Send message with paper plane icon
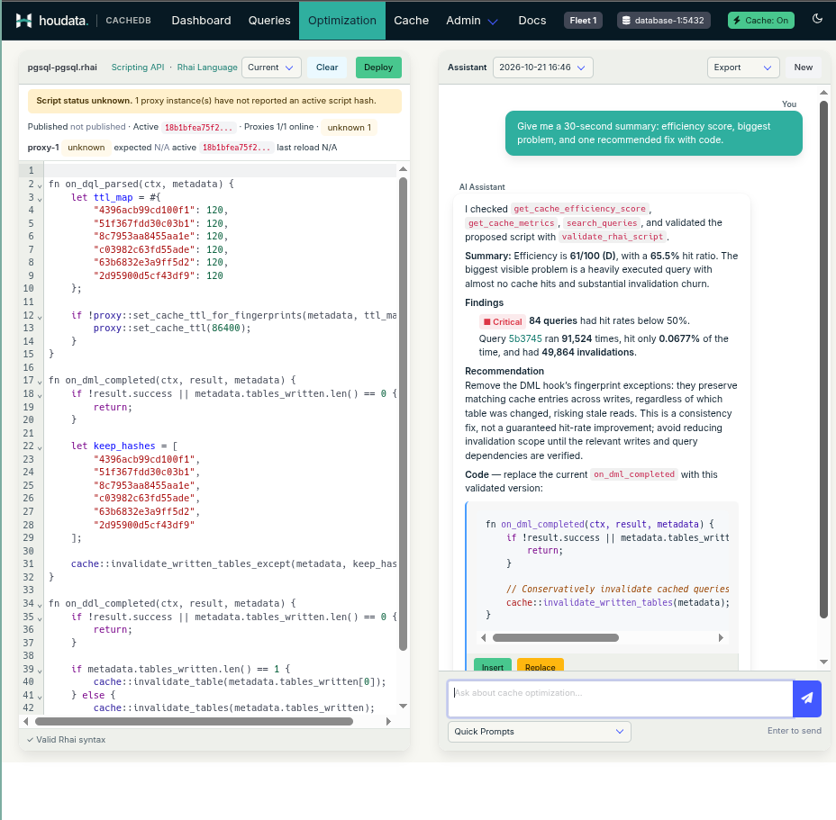The height and width of the screenshot is (820, 836). tap(806, 698)
